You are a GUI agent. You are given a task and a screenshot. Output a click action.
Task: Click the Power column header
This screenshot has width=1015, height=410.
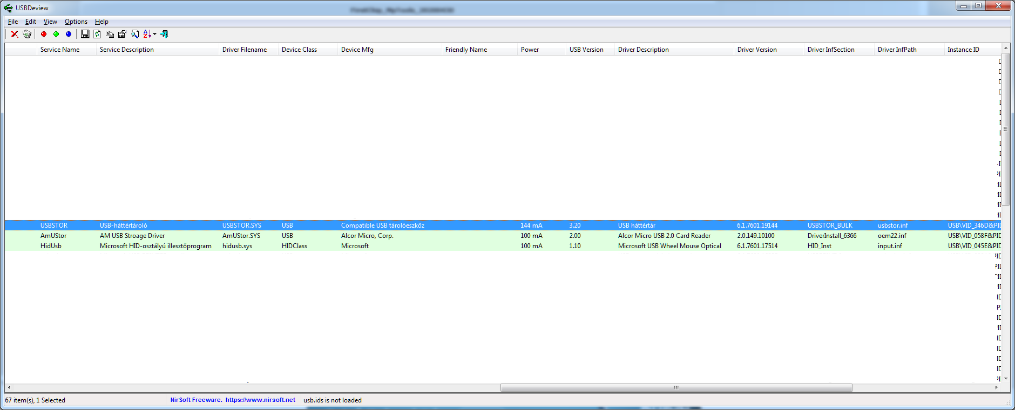pyautogui.click(x=542, y=50)
